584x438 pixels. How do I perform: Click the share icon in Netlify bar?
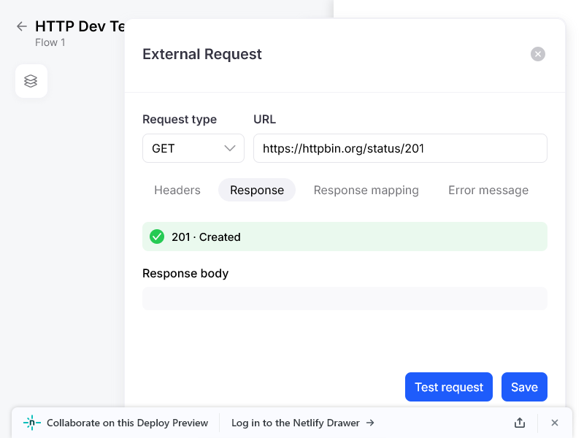[x=520, y=423]
